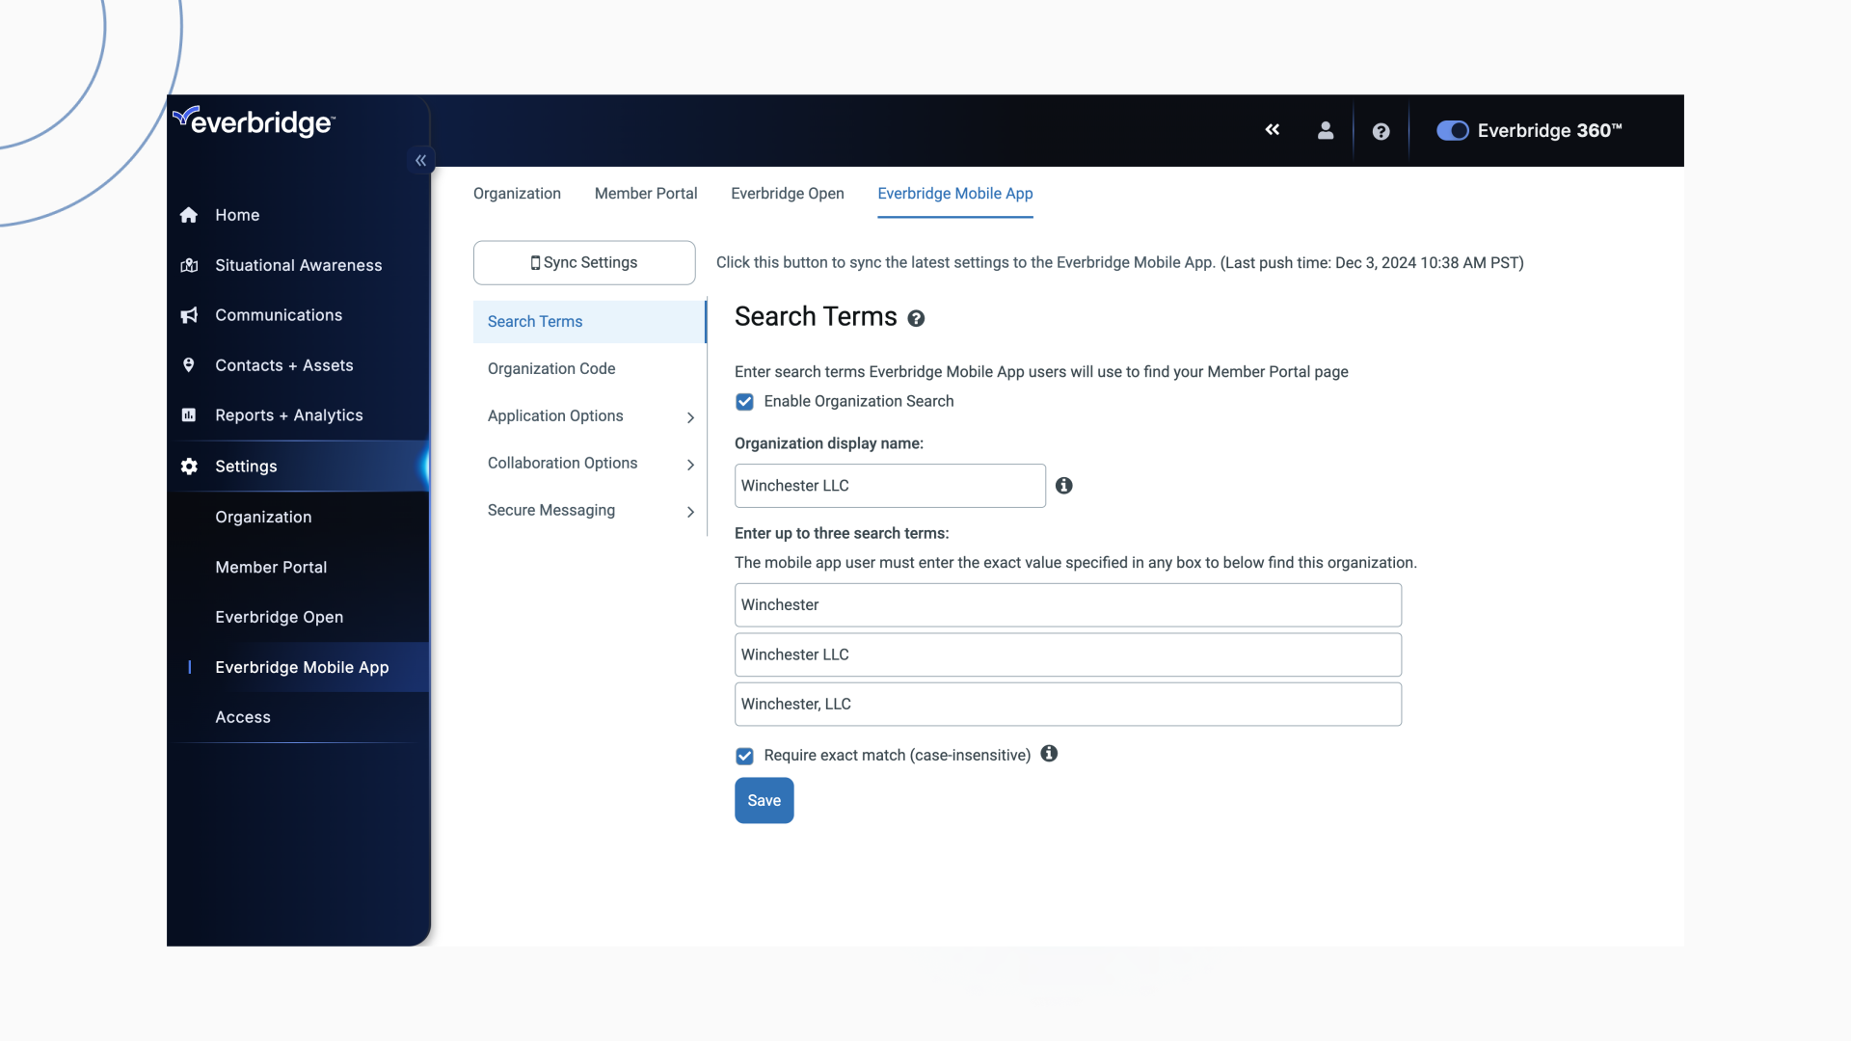Enable Organization Search checkbox
1851x1041 pixels.
[744, 402]
